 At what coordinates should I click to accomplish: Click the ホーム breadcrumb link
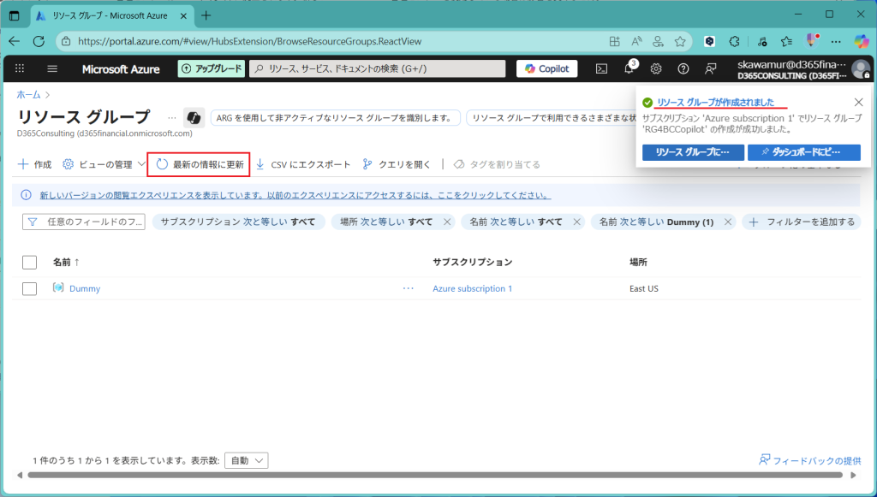point(28,94)
